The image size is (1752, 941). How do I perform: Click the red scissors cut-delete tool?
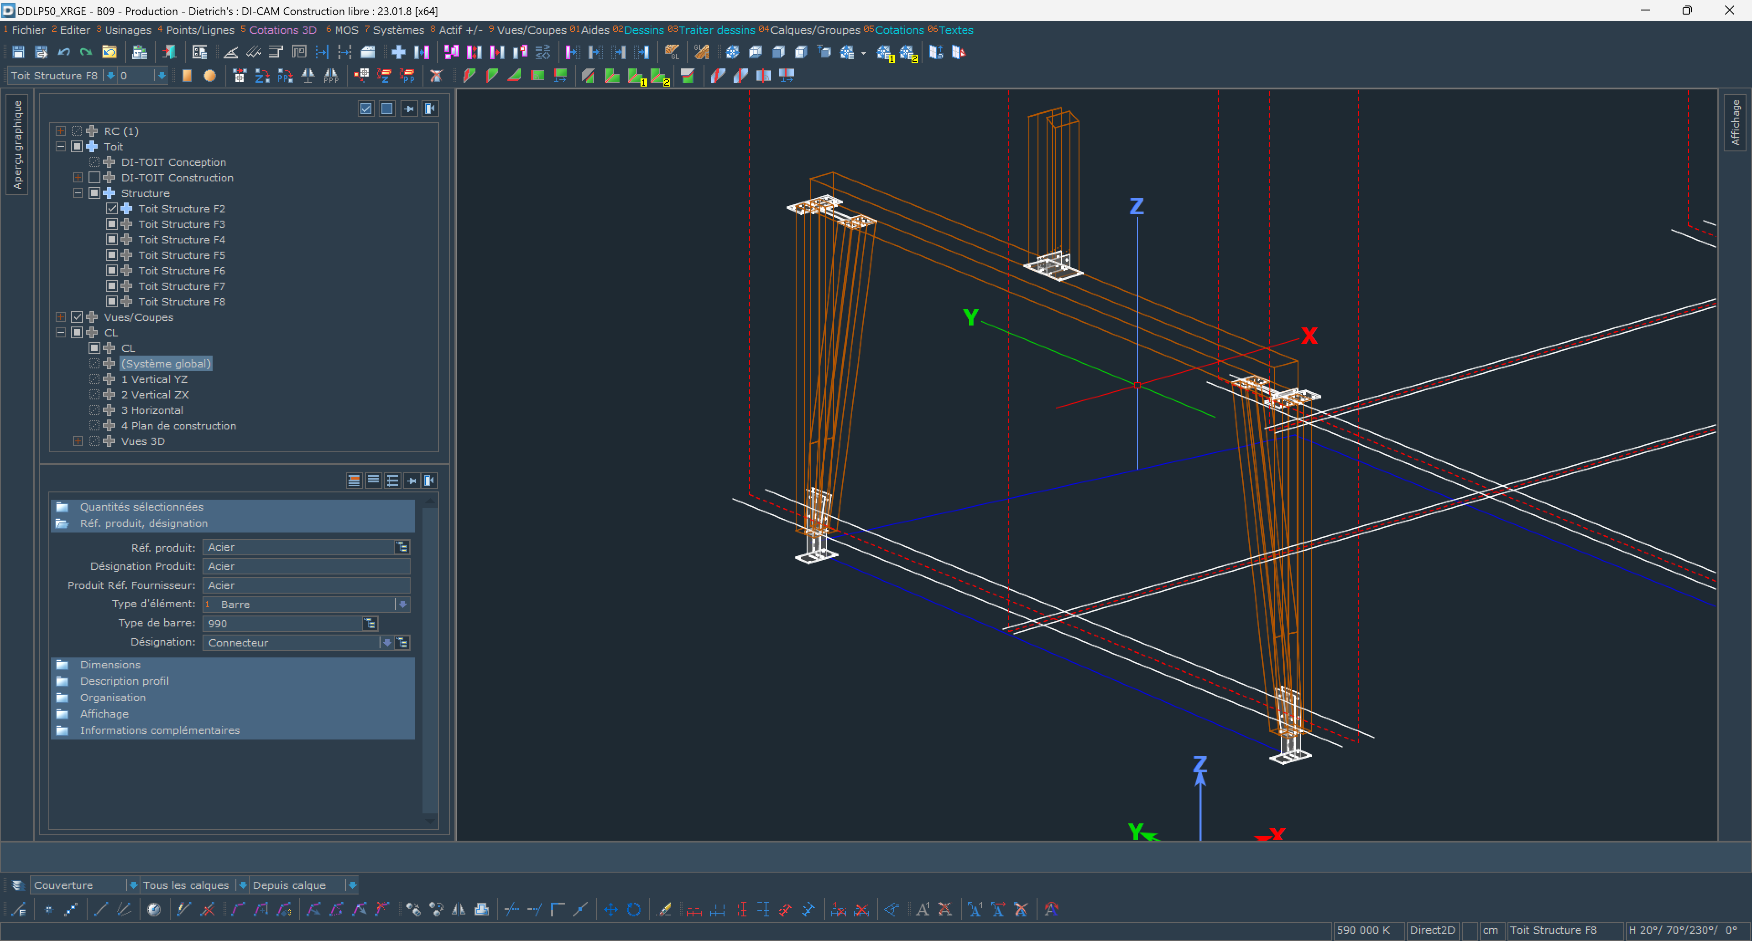click(x=437, y=76)
